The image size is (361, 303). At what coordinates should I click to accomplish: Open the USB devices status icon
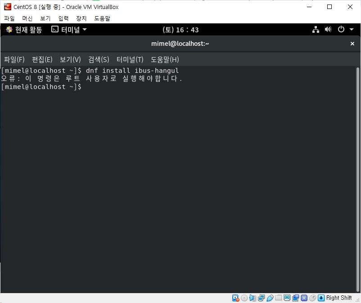click(x=270, y=298)
